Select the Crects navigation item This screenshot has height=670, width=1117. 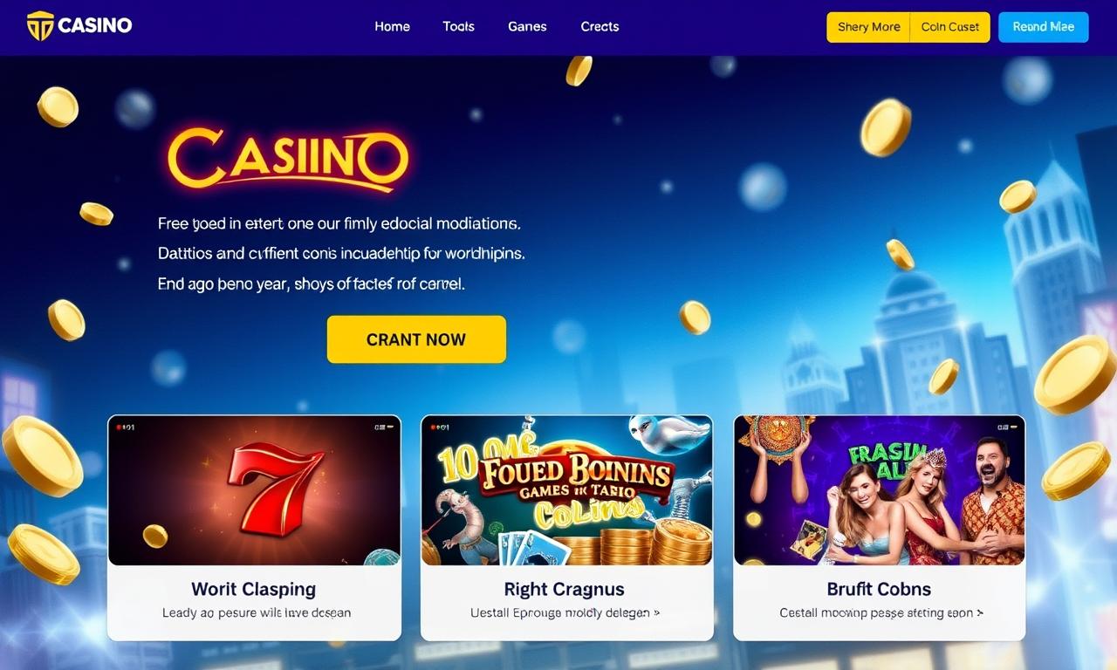[x=600, y=26]
